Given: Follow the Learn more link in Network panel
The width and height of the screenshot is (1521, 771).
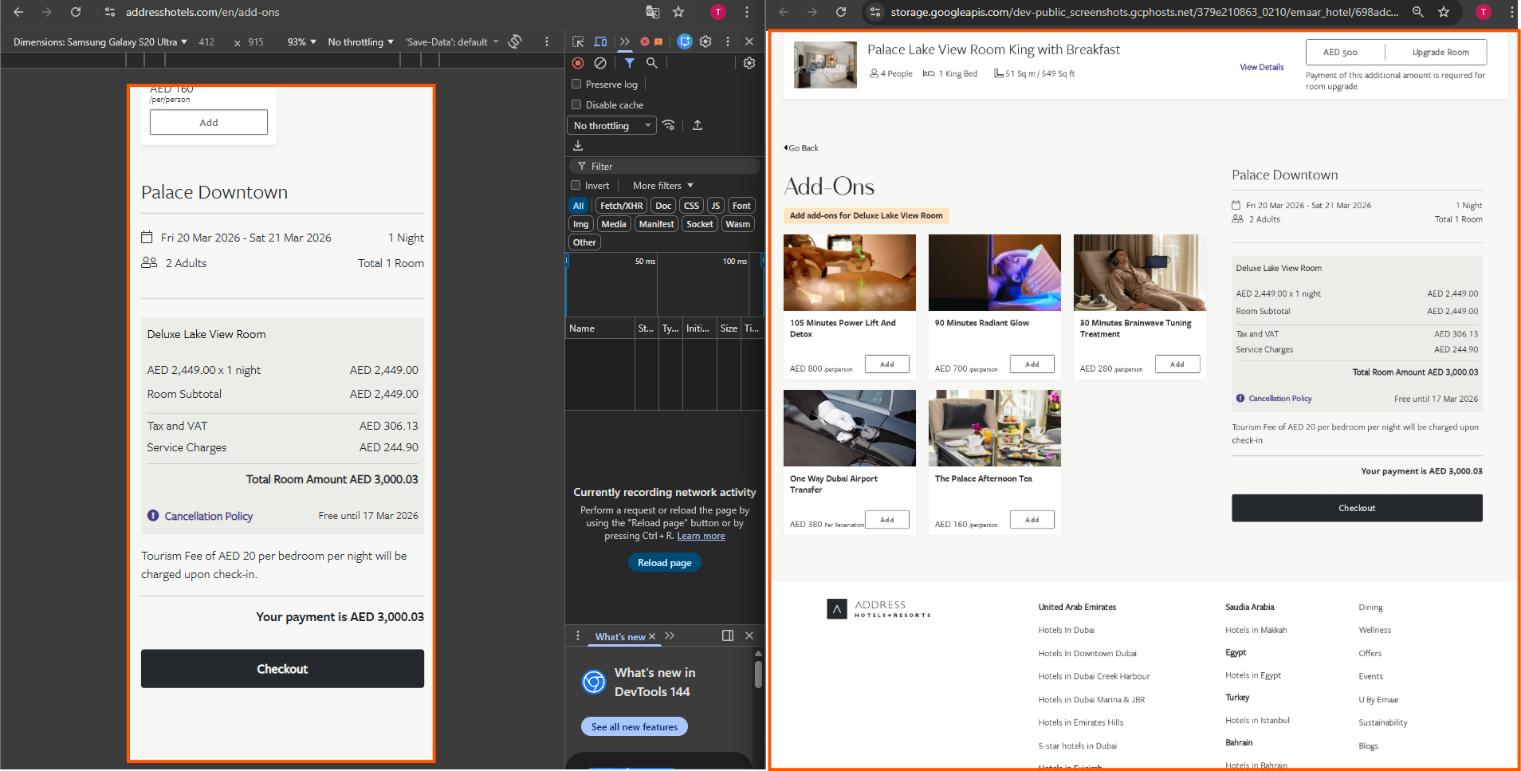Looking at the screenshot, I should point(701,536).
